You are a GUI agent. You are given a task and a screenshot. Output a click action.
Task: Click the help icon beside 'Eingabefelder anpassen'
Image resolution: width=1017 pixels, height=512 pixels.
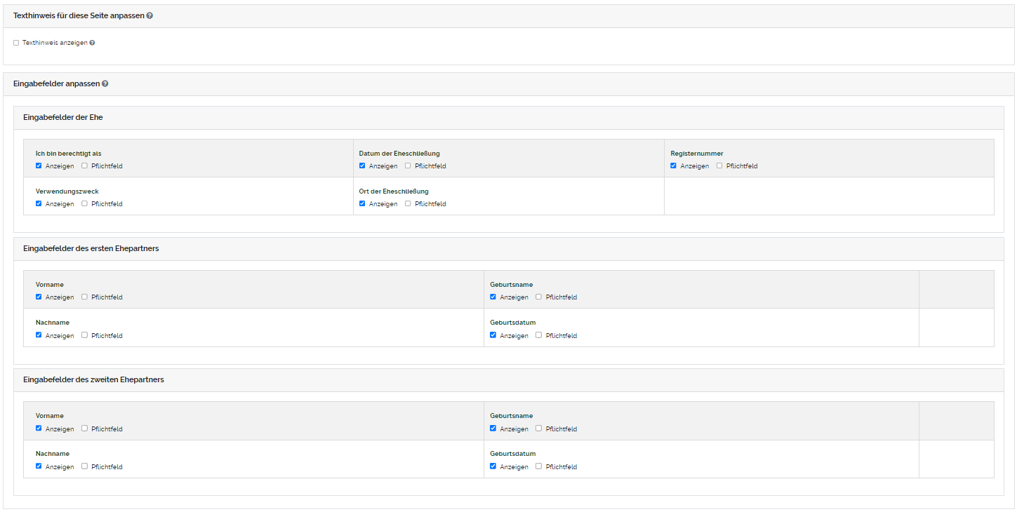[x=105, y=83]
